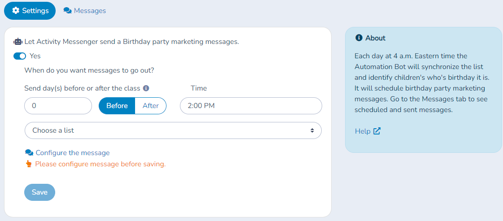Click the info icon next to send day(s) label
The height and width of the screenshot is (221, 503).
coord(146,88)
